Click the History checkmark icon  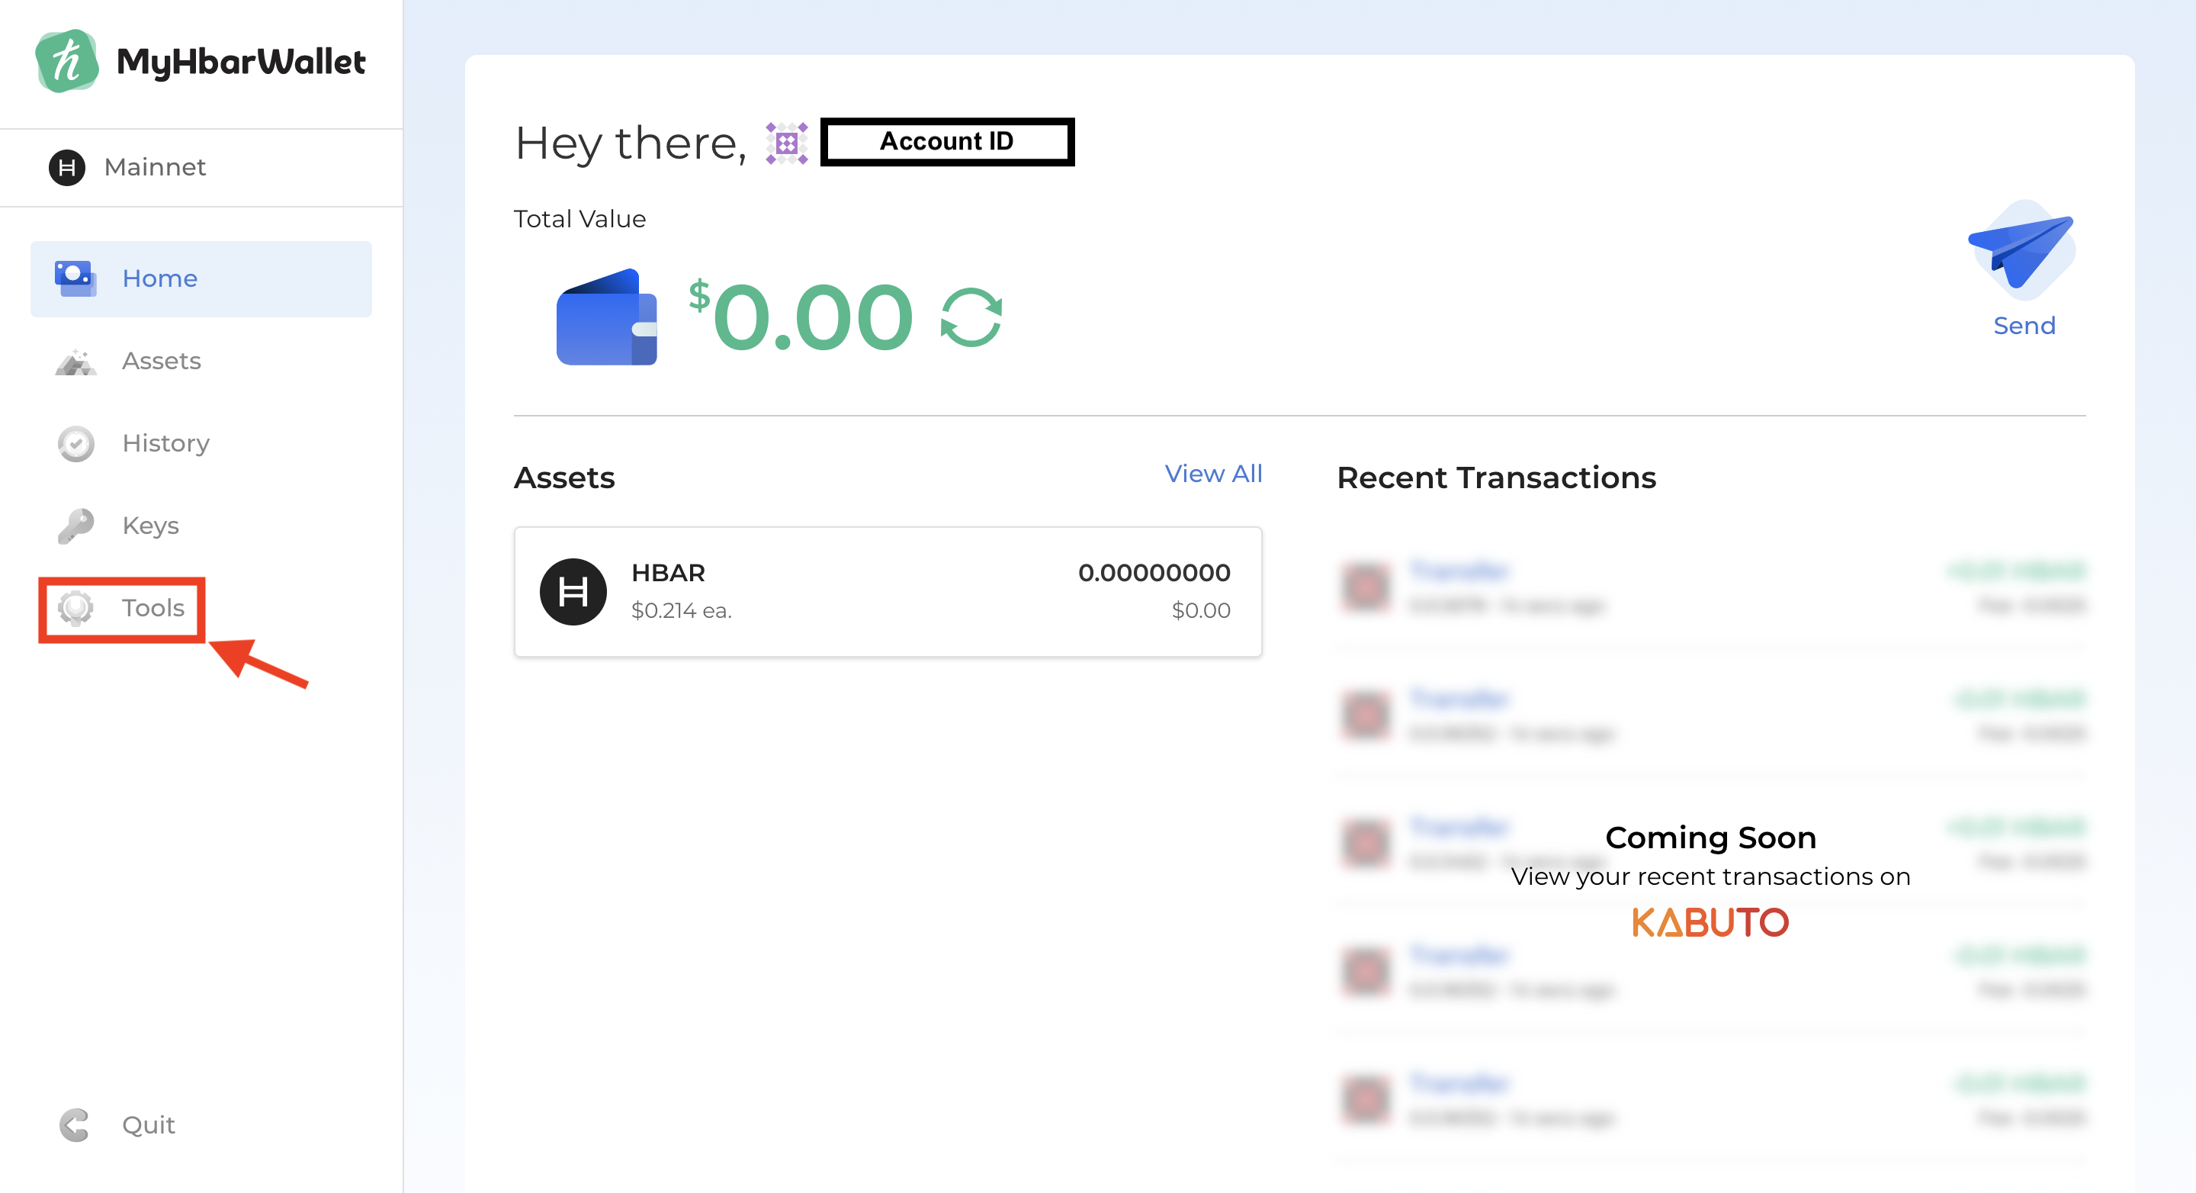pos(76,443)
